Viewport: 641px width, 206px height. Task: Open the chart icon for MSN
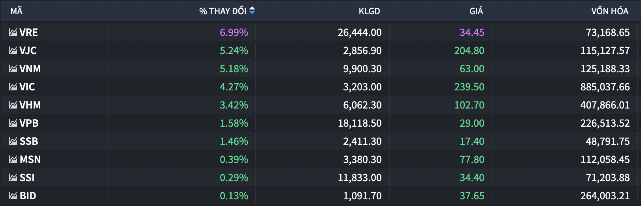[x=13, y=159]
